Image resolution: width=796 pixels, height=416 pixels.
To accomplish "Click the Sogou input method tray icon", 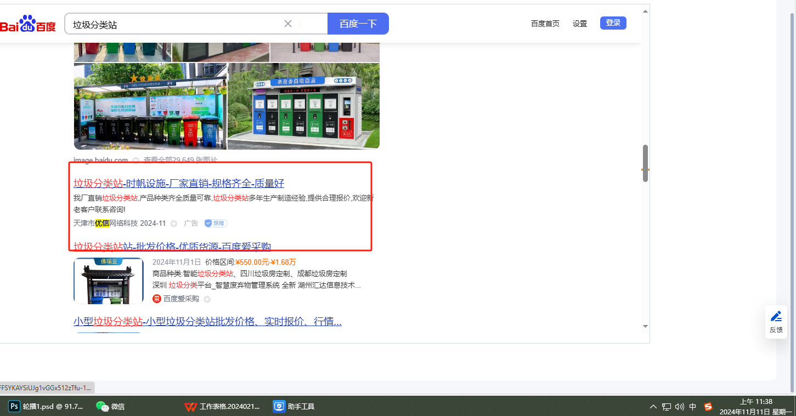I will tap(708, 407).
